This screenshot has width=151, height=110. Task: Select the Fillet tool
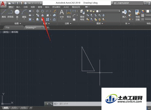point(47,15)
